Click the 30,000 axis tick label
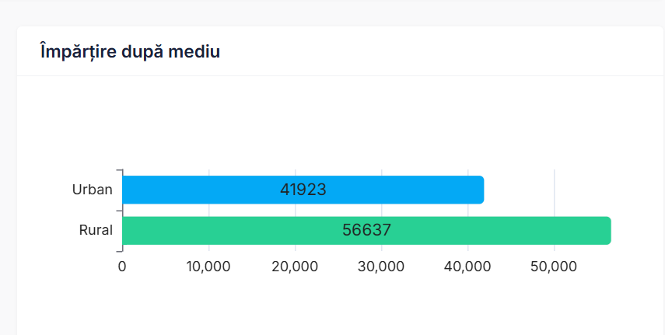The width and height of the screenshot is (665, 335). 381,267
